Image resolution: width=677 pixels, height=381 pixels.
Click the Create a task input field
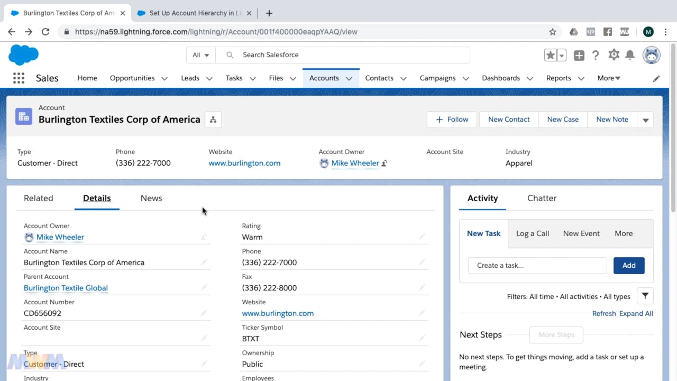point(537,266)
